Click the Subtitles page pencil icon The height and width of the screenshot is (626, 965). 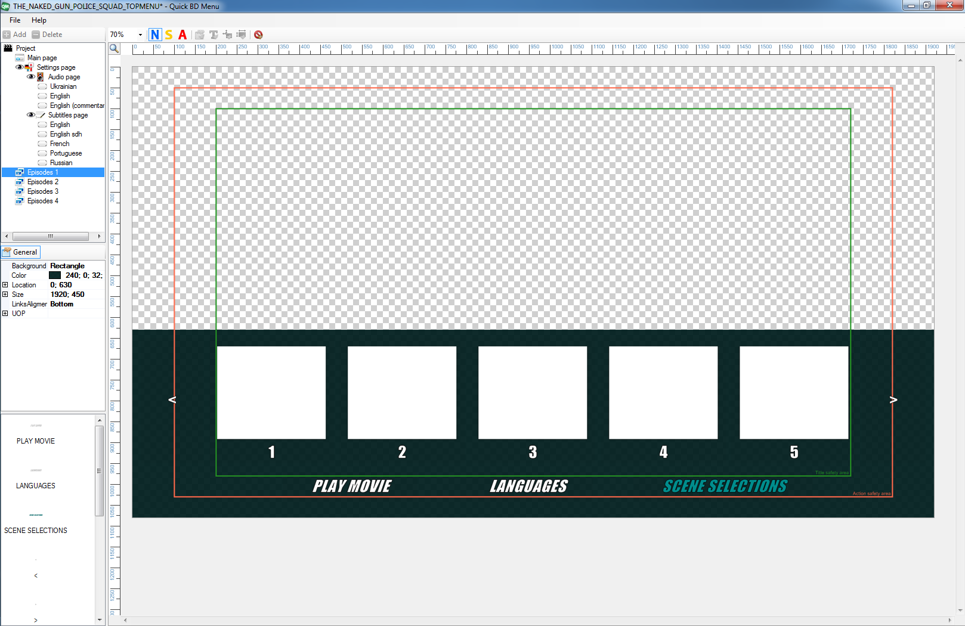click(41, 115)
